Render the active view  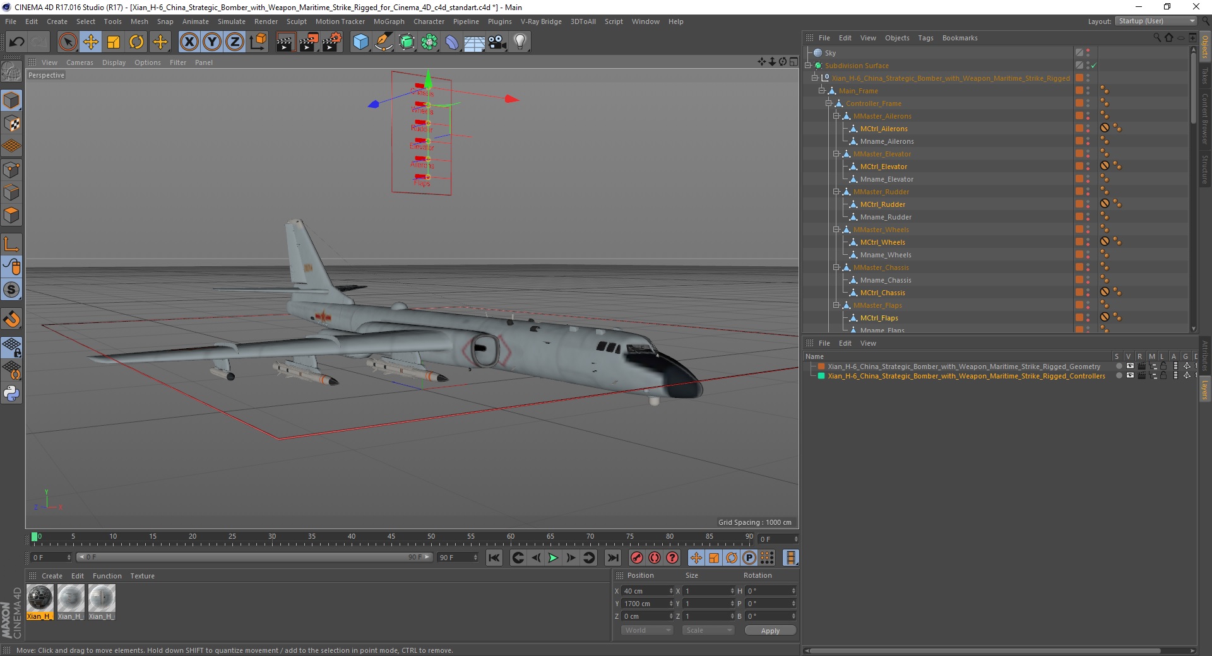pos(285,42)
